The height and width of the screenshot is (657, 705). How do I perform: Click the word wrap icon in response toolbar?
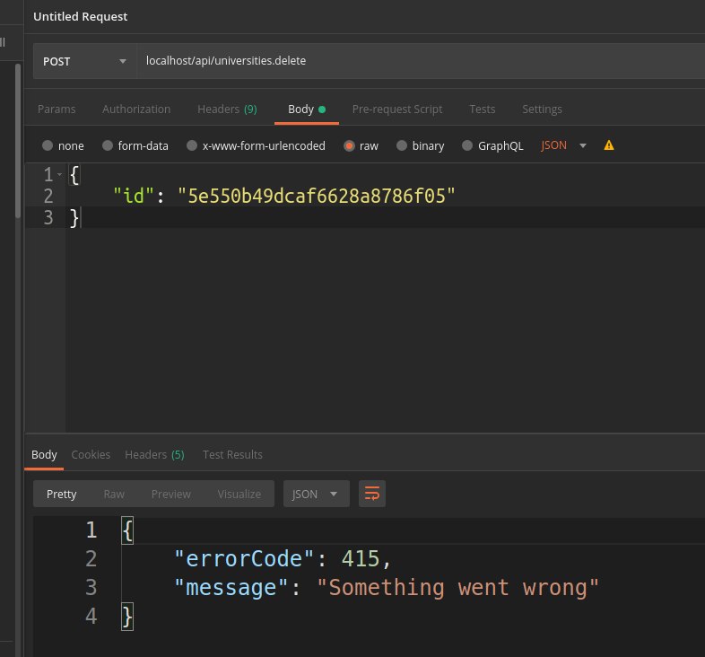372,494
